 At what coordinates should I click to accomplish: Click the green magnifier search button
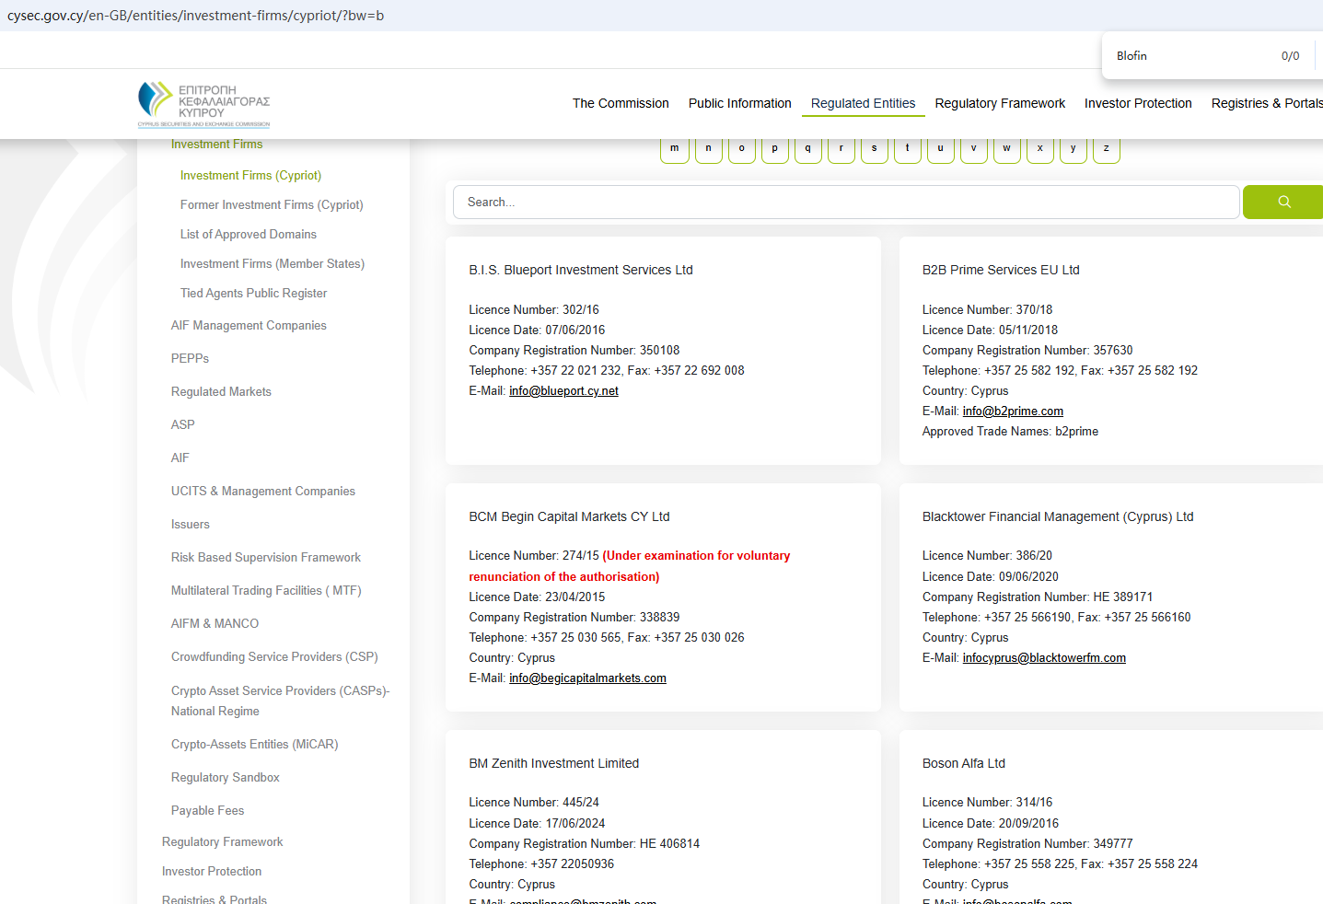pyautogui.click(x=1283, y=203)
